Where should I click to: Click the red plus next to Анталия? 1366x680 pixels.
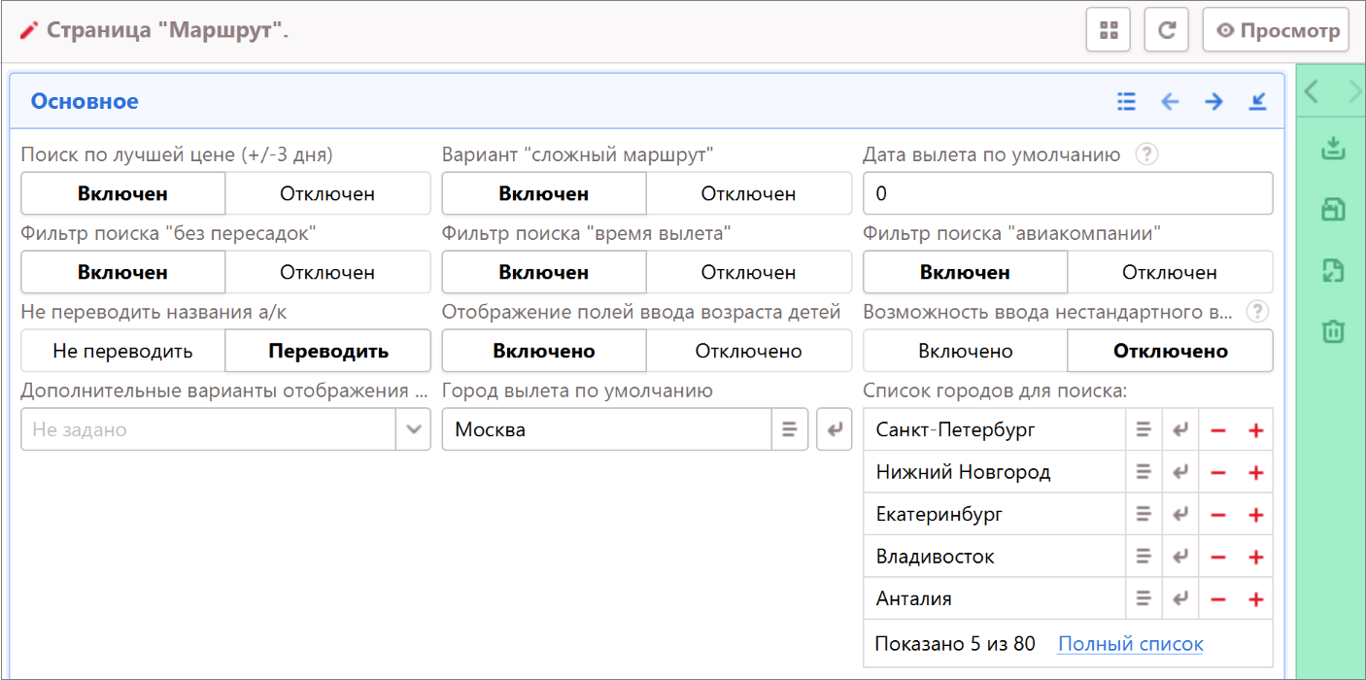(x=1255, y=599)
